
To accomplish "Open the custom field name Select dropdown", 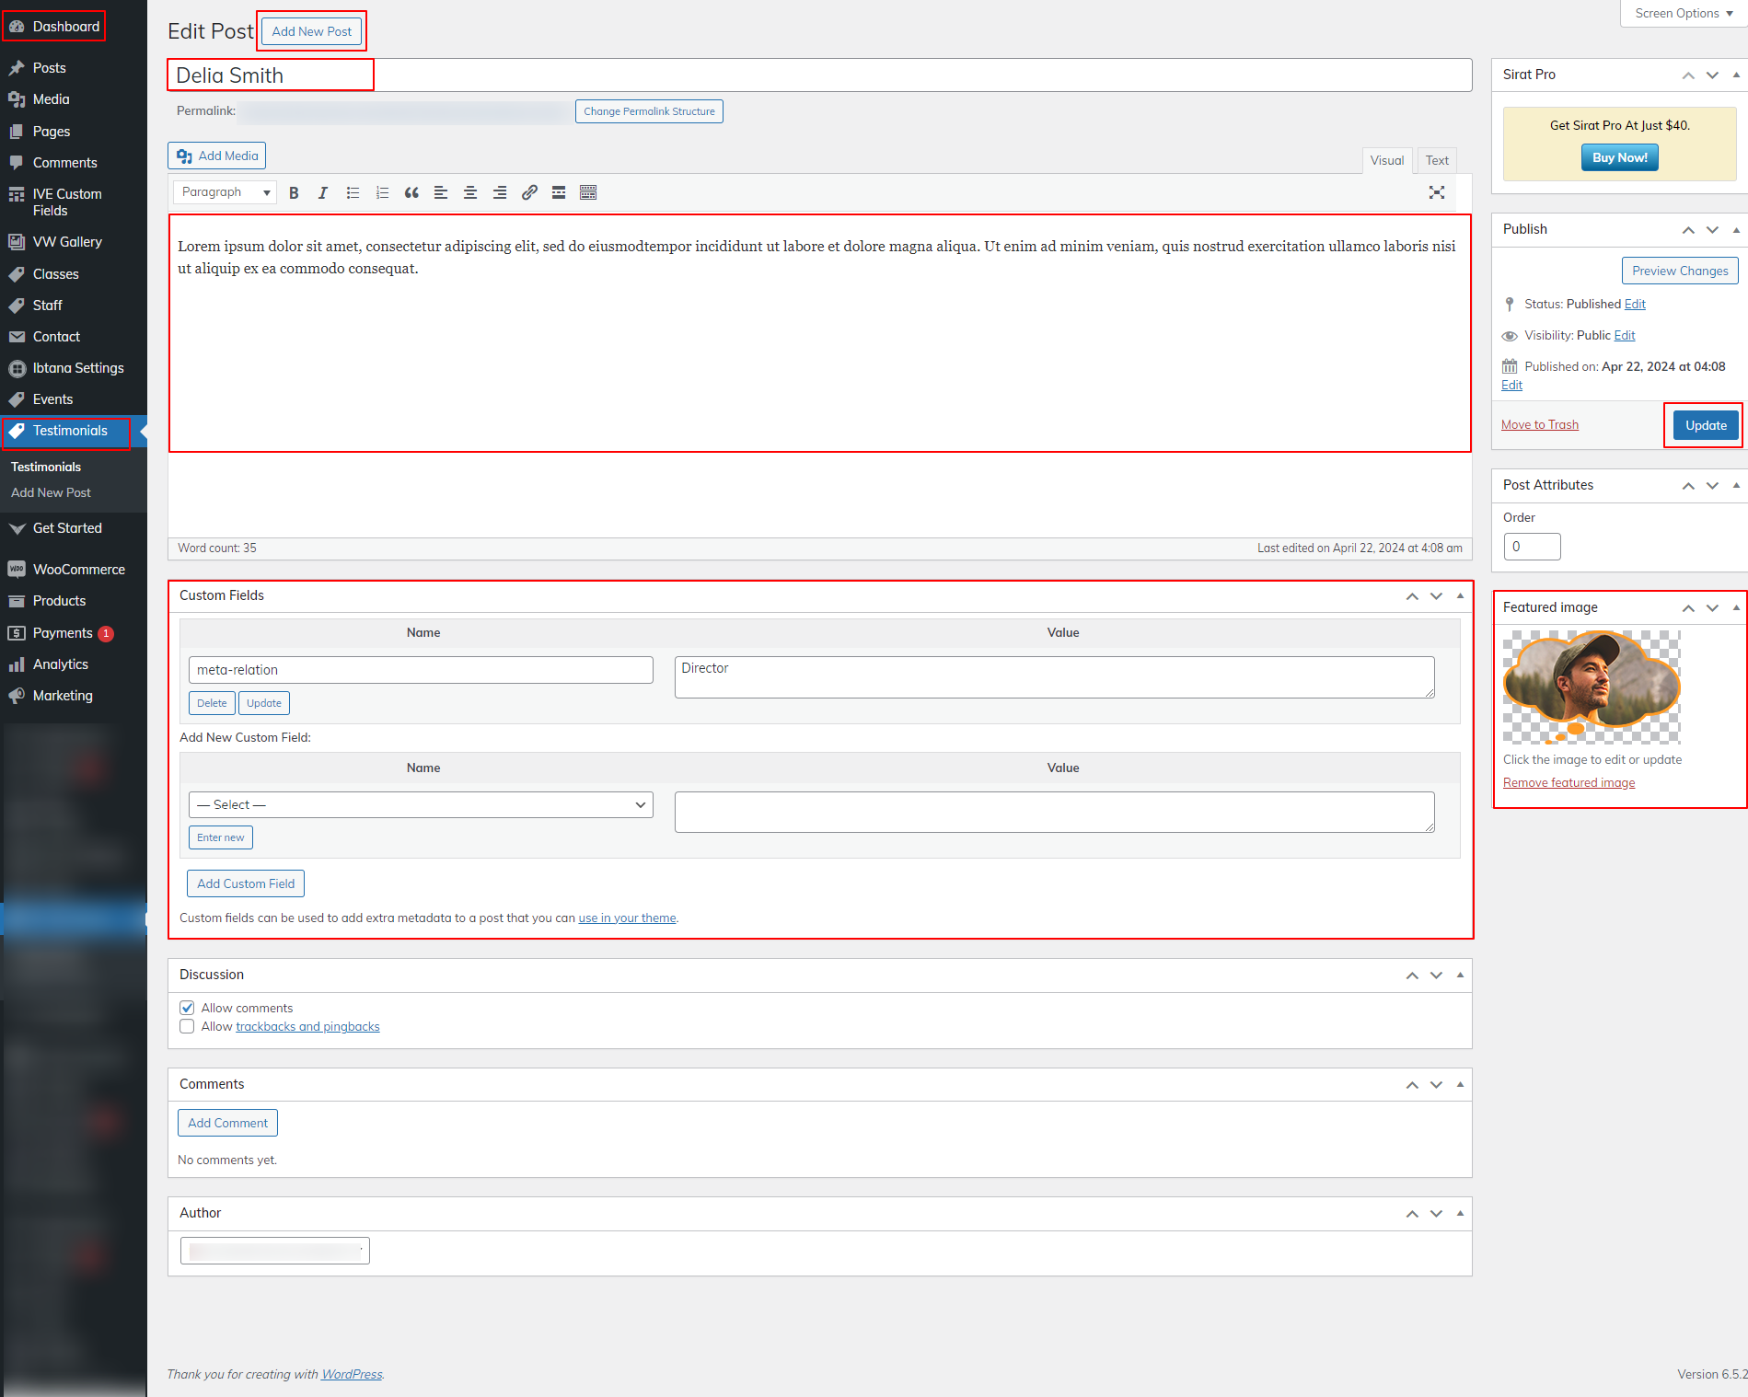I will coord(421,804).
